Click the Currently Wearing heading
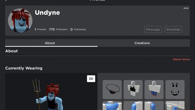This screenshot has height=110, width=195. tap(24, 68)
